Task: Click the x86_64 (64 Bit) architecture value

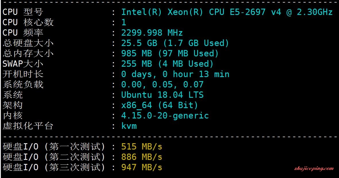Action: click(x=160, y=105)
